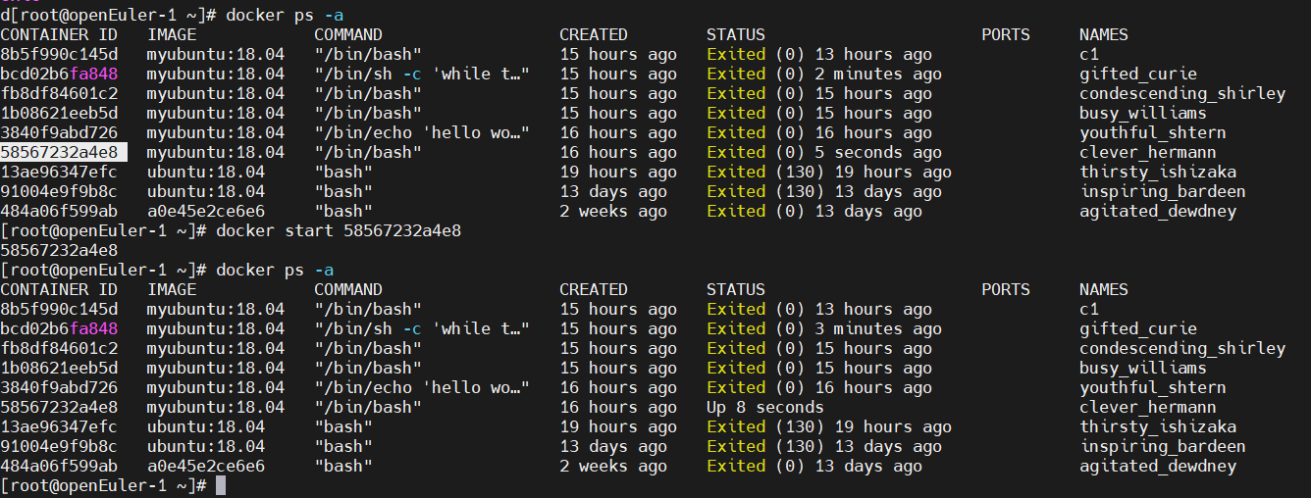Click container ID 3840f9abd726 in the second listing
The image size is (1311, 498).
[59, 387]
